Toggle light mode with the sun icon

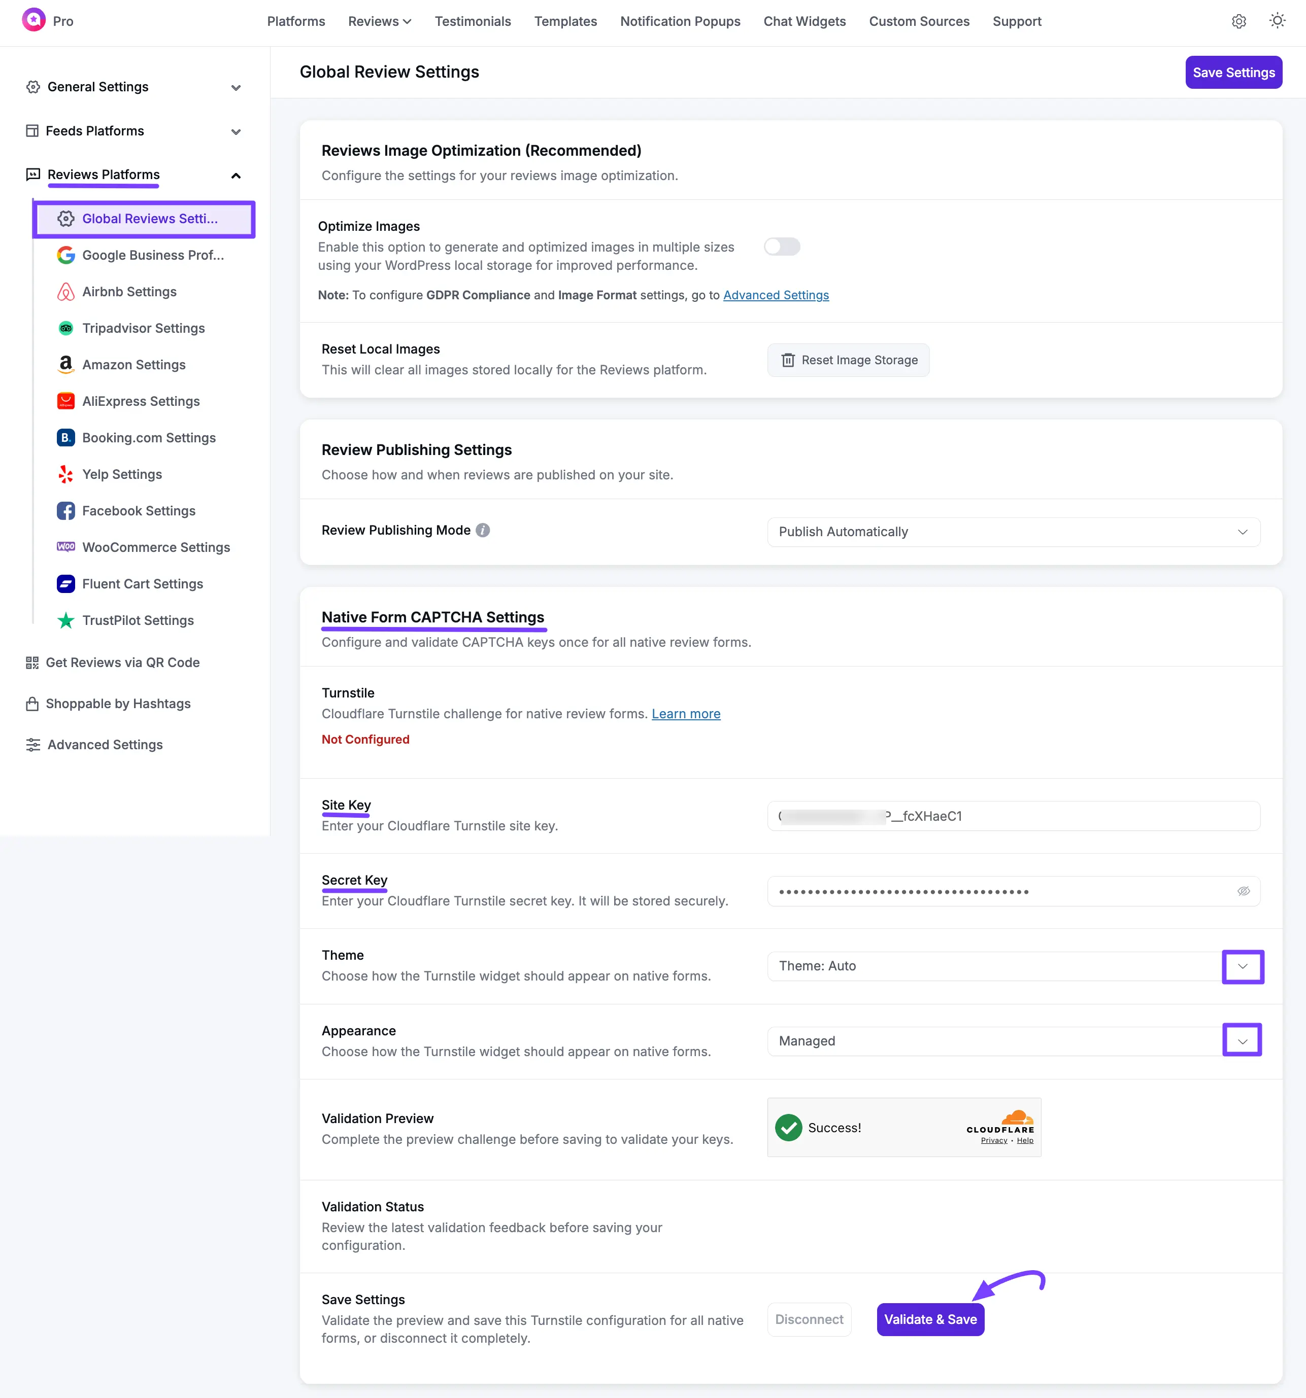tap(1278, 21)
